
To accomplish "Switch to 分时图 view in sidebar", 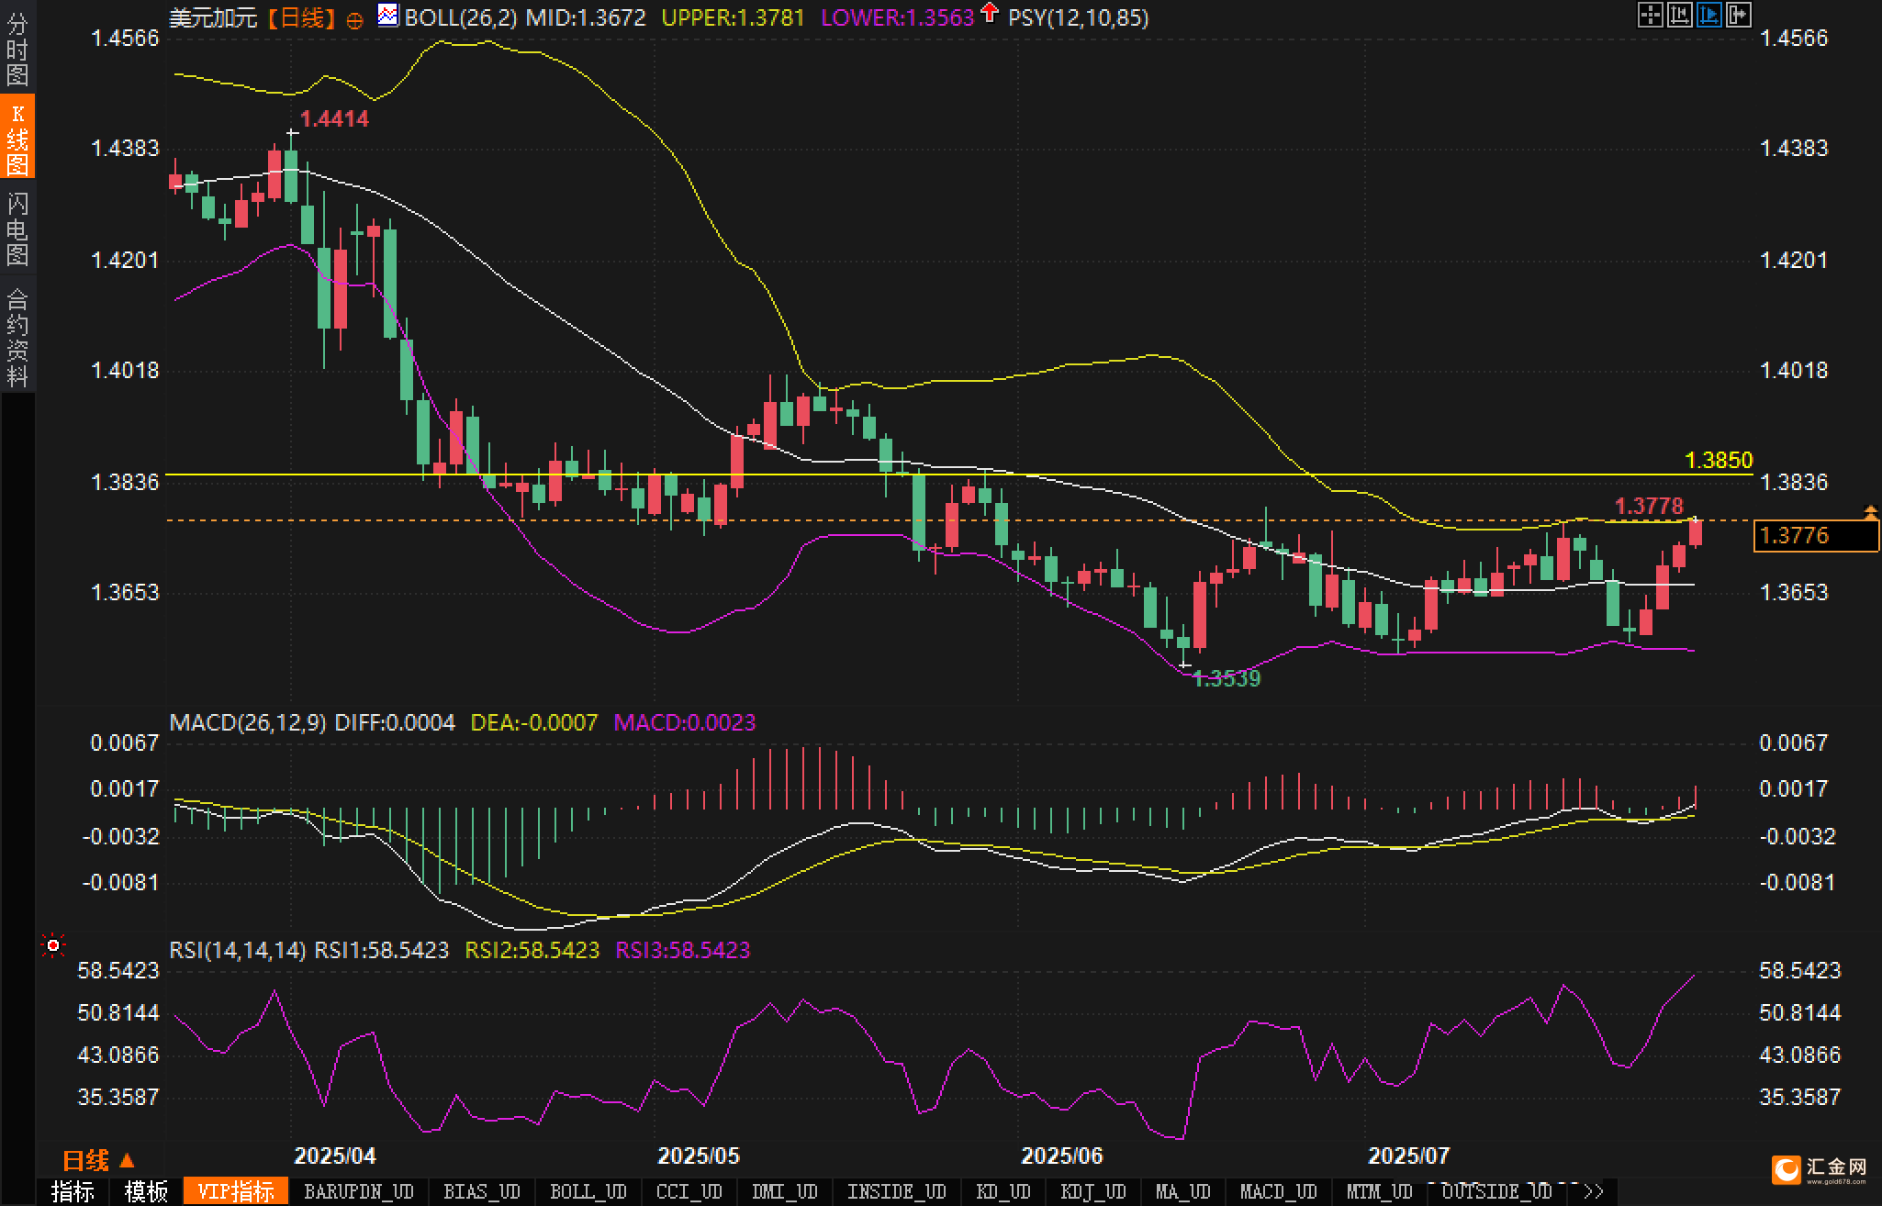I will 17,49.
